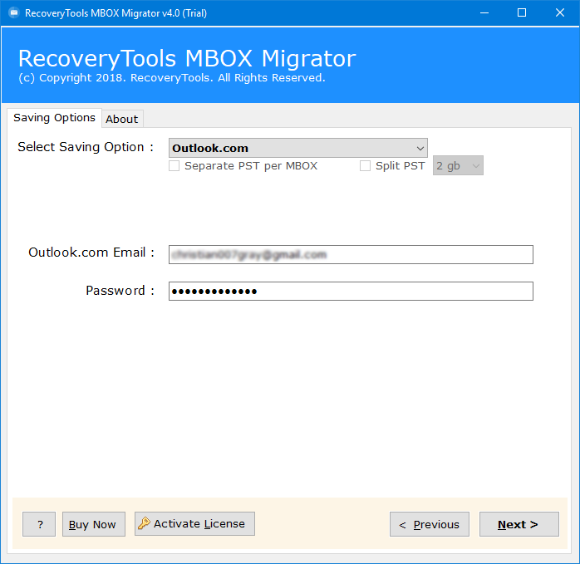Image resolution: width=580 pixels, height=564 pixels.
Task: Minimize the MBOX Migrator window
Action: (x=484, y=13)
